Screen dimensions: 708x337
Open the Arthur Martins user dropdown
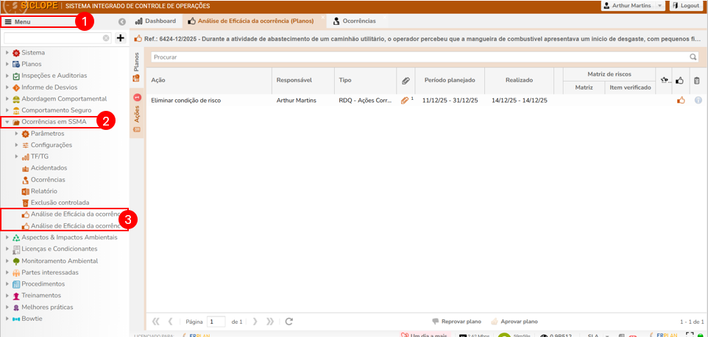633,5
